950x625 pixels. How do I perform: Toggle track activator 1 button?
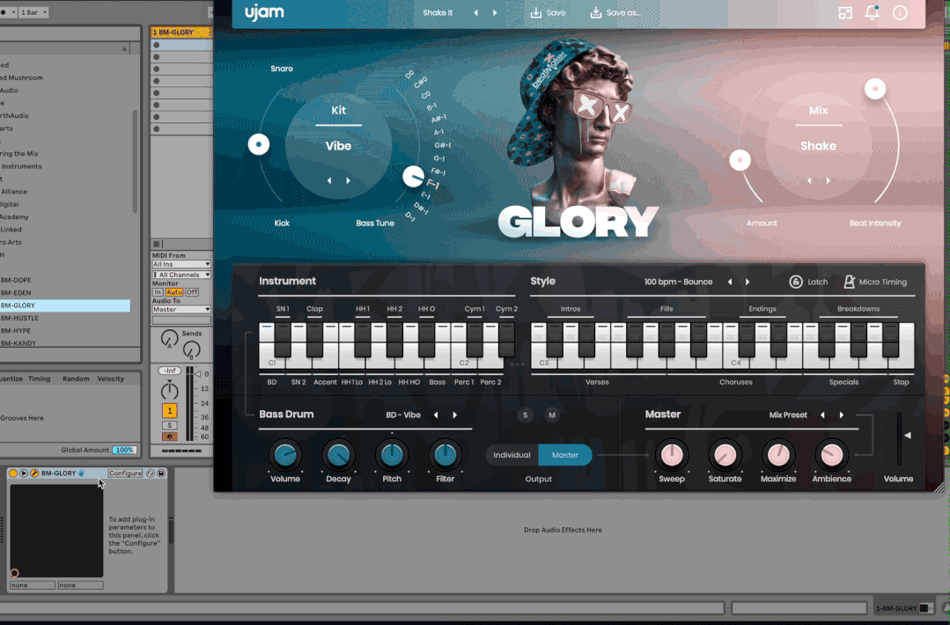[170, 410]
